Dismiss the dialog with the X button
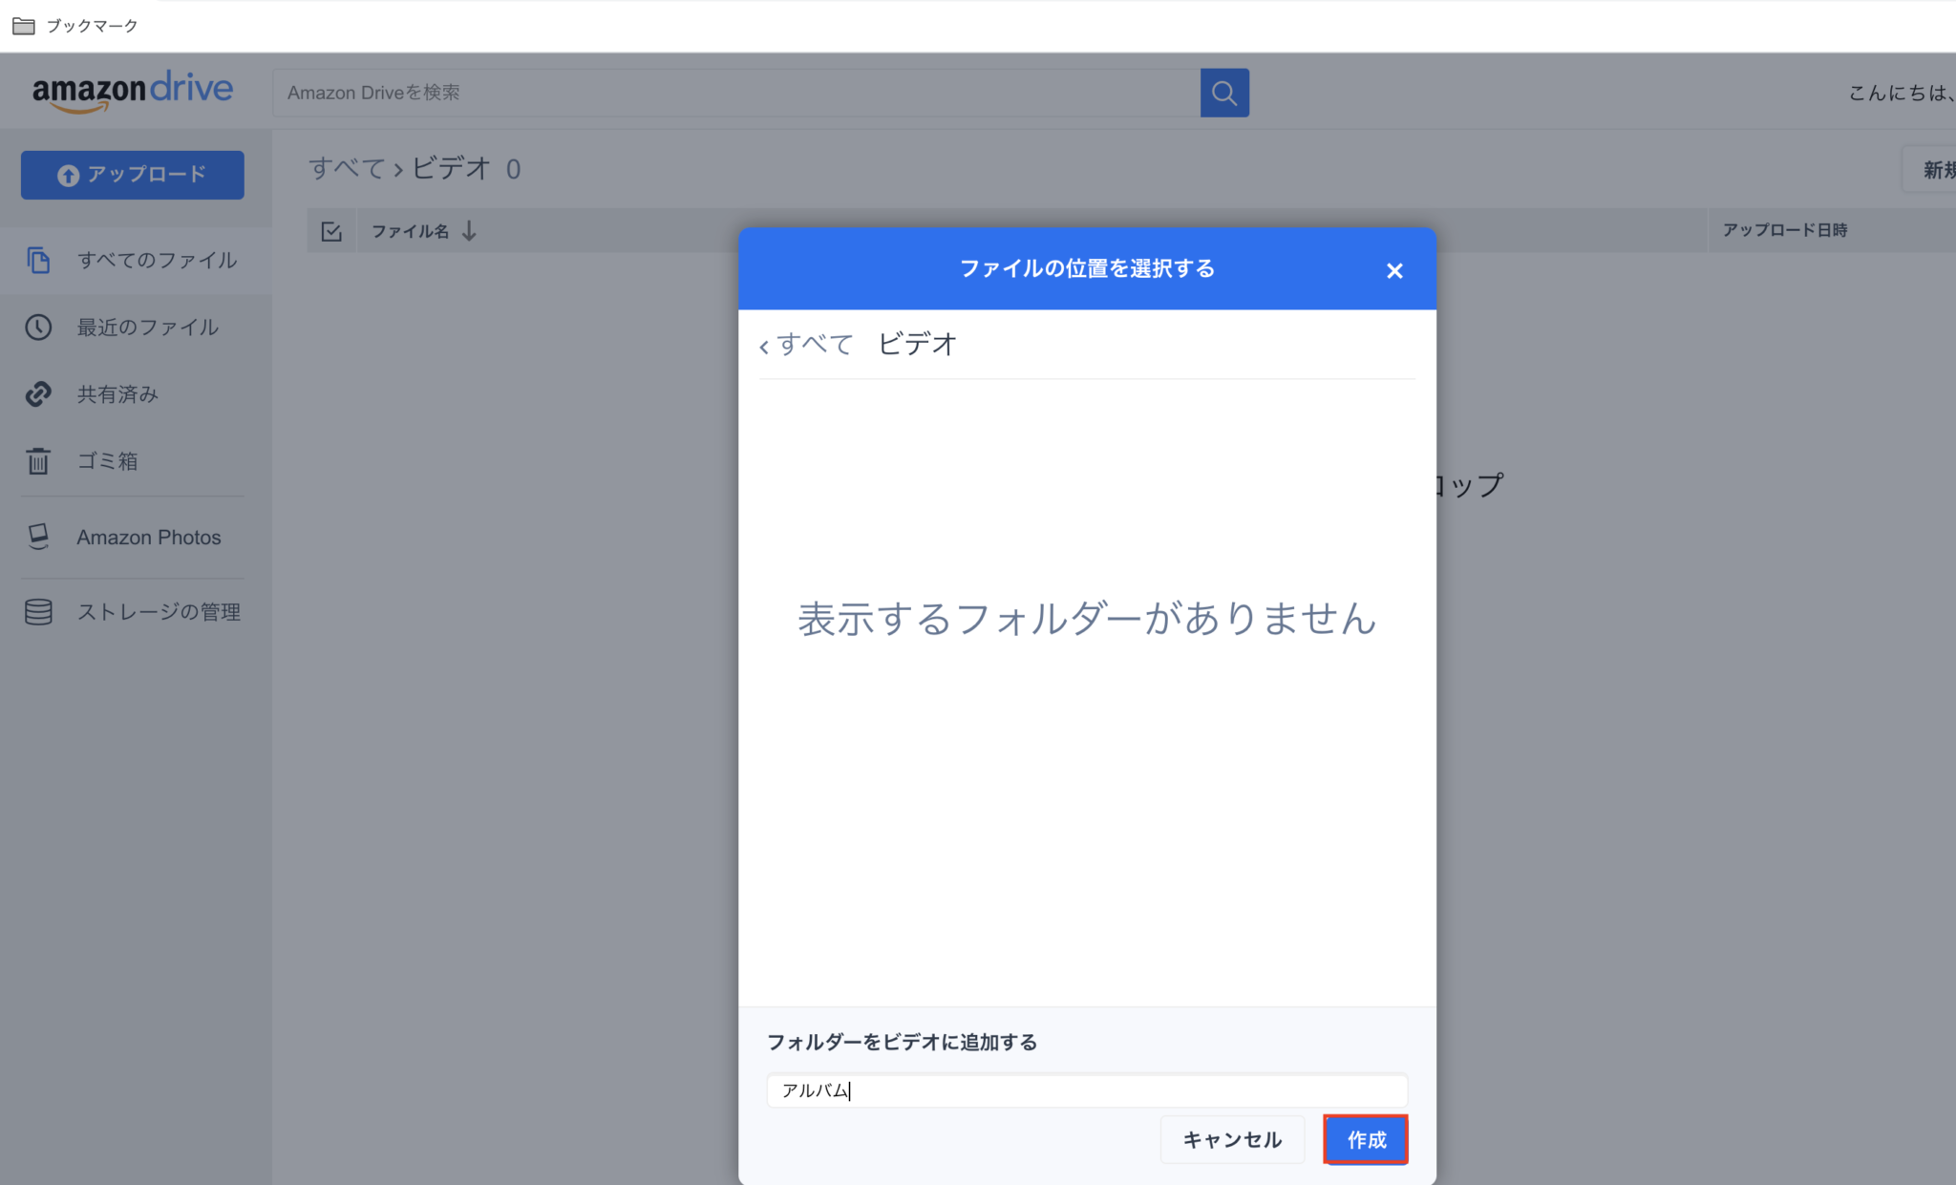The width and height of the screenshot is (1956, 1185). coord(1394,270)
